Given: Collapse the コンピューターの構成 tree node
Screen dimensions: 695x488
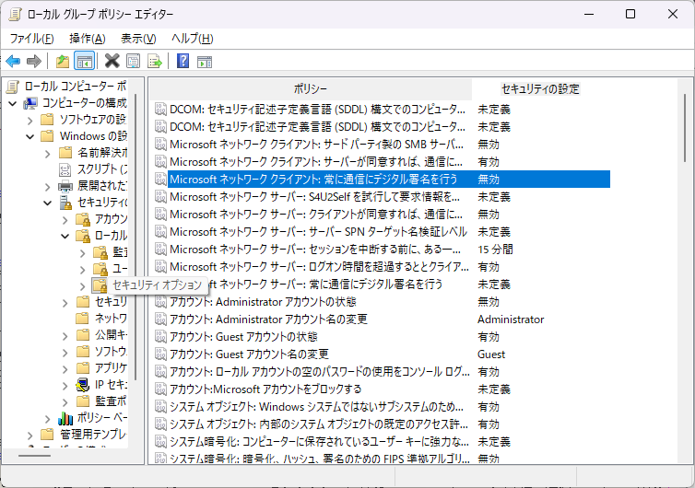Looking at the screenshot, I should coord(13,102).
